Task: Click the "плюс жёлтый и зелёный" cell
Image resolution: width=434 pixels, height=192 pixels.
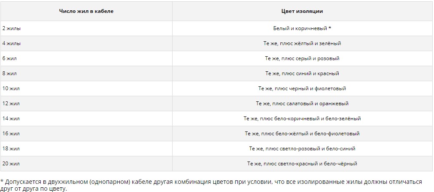Action: (x=302, y=43)
